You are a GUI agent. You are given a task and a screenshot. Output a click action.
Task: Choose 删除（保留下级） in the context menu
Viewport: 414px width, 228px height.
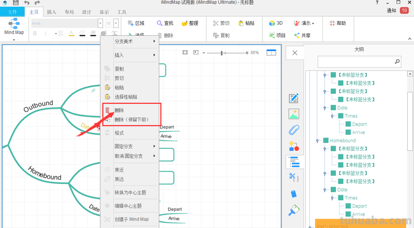pyautogui.click(x=131, y=120)
